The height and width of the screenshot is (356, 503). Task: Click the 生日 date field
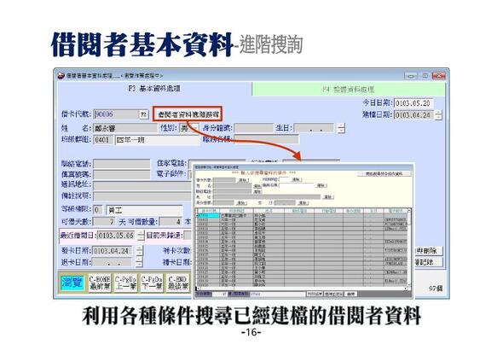point(314,128)
